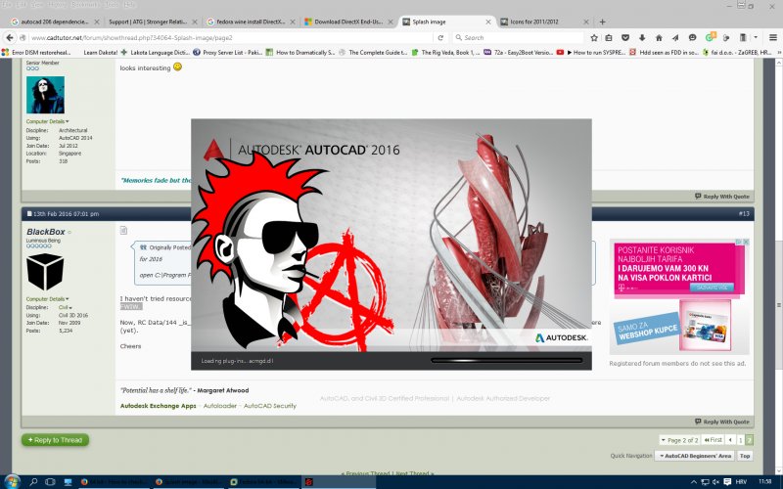This screenshot has height=489, width=783.
Task: Open post permalink #13
Action: point(744,213)
